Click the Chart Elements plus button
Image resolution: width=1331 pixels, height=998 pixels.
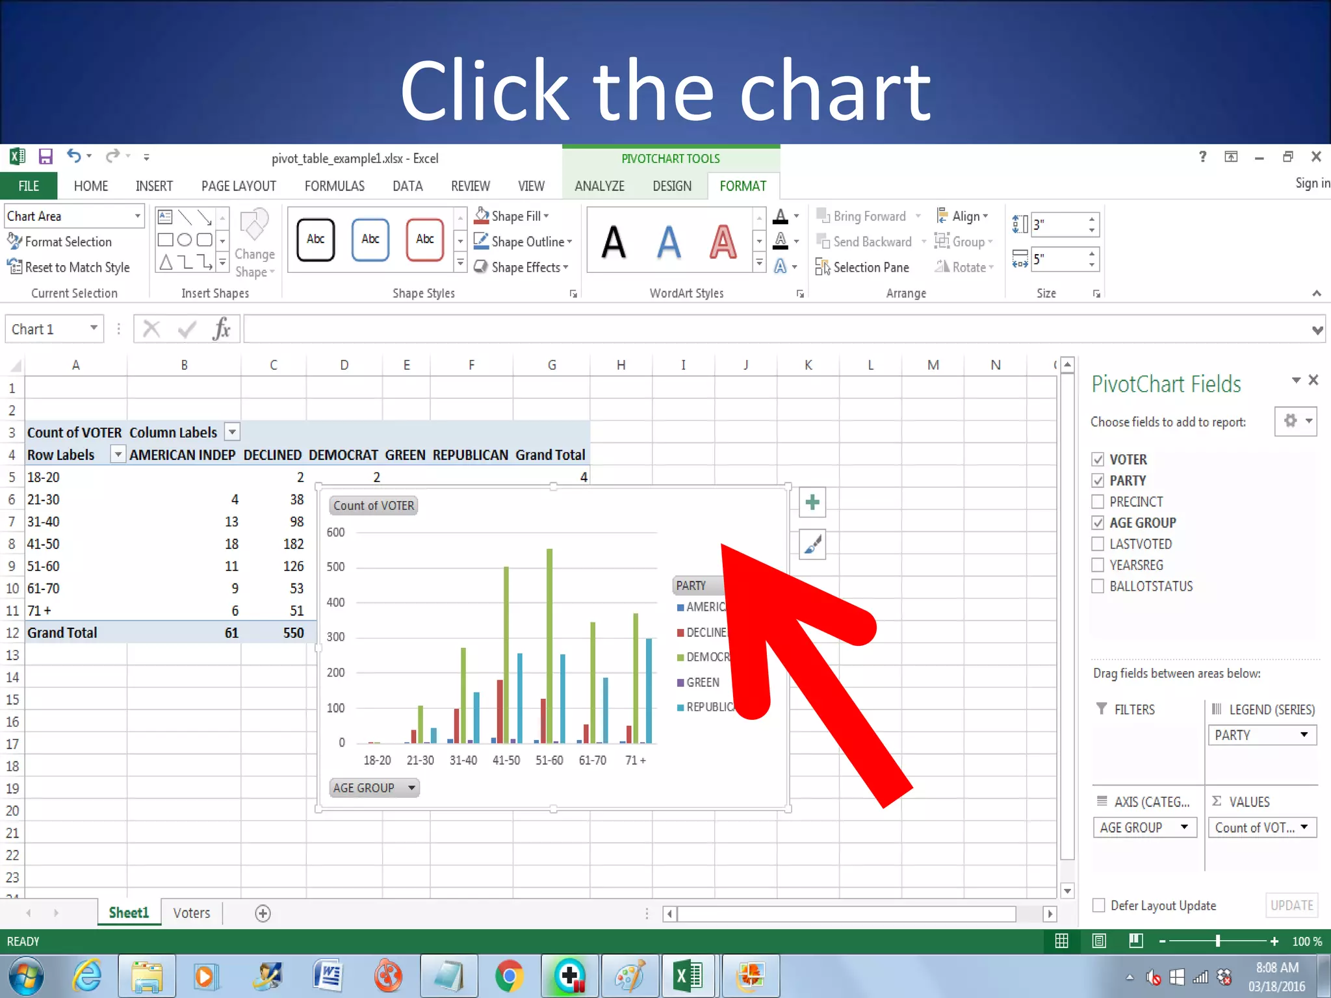click(812, 502)
